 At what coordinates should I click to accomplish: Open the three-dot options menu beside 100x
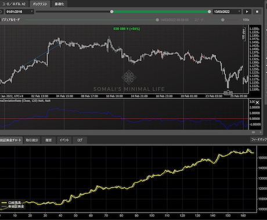[x=259, y=20]
